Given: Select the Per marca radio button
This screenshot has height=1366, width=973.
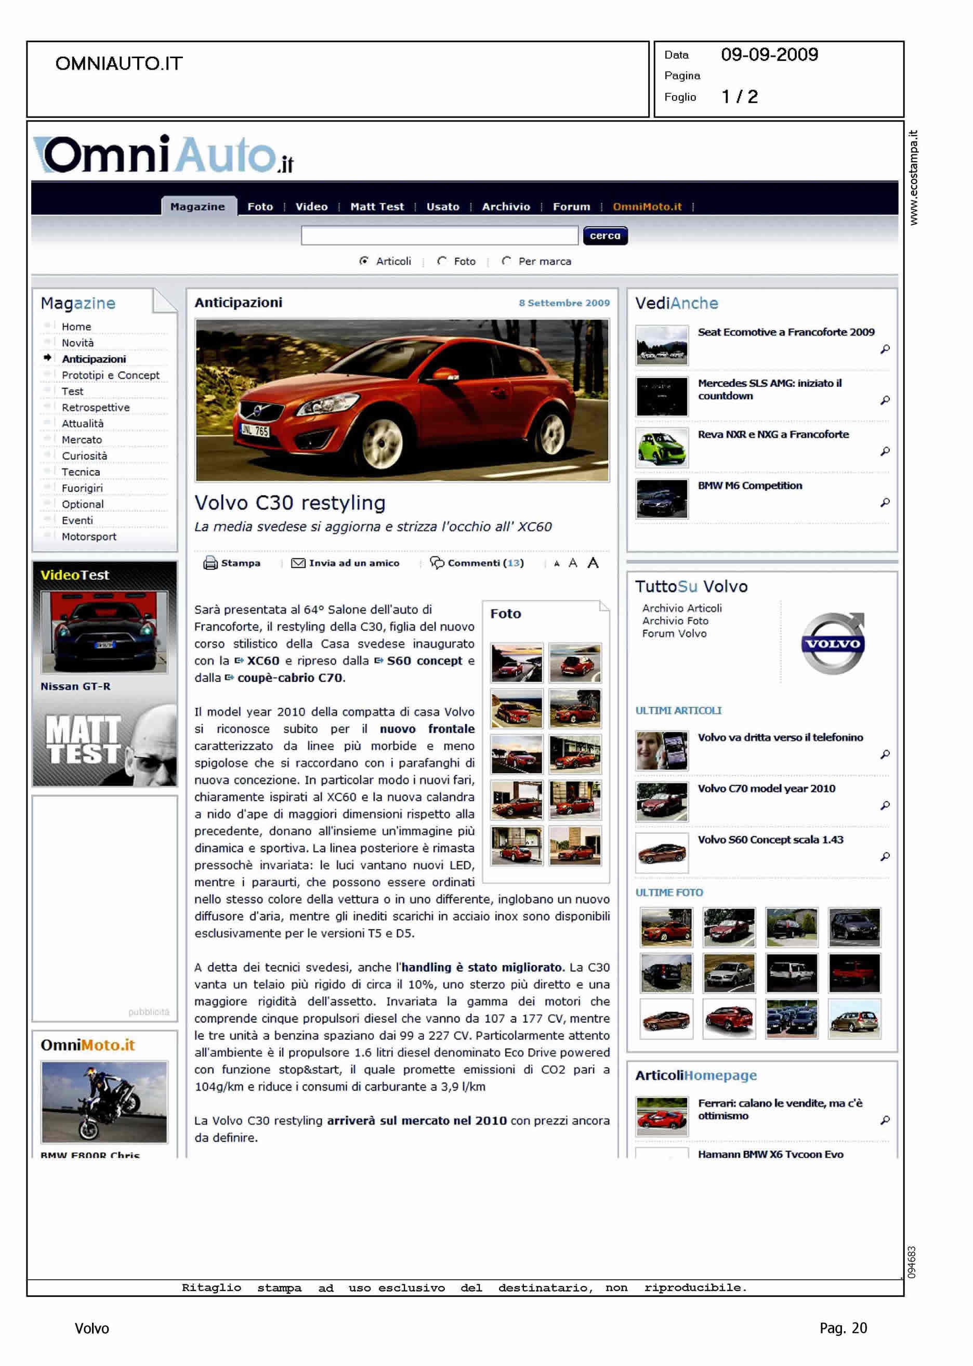Looking at the screenshot, I should coord(506,261).
